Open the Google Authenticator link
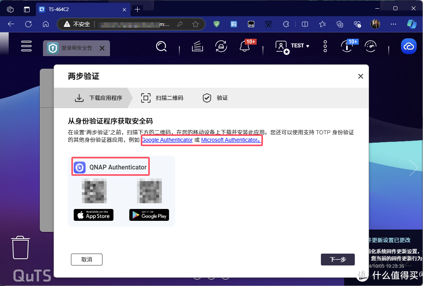This screenshot has width=423, height=286. click(x=167, y=140)
